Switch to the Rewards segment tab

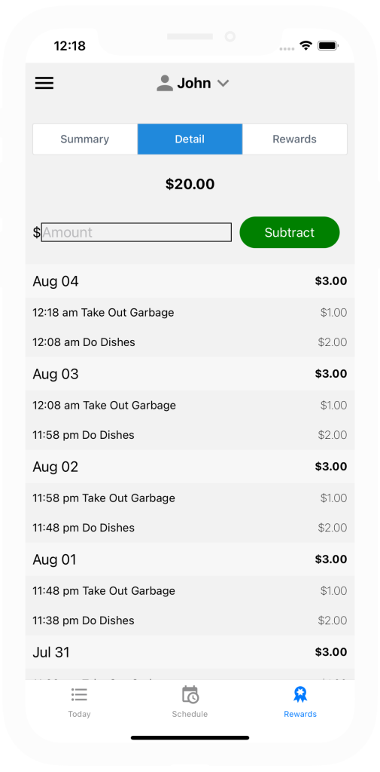click(294, 139)
